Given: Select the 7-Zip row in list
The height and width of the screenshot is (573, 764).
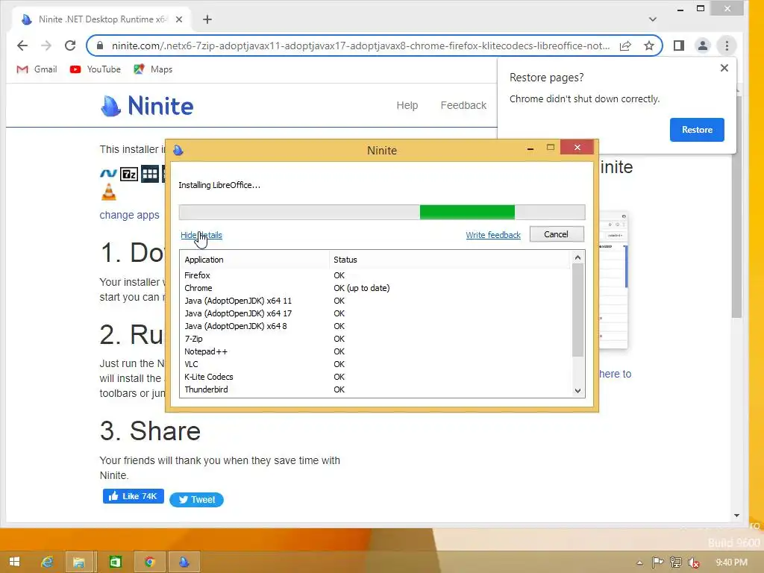Looking at the screenshot, I should point(375,339).
